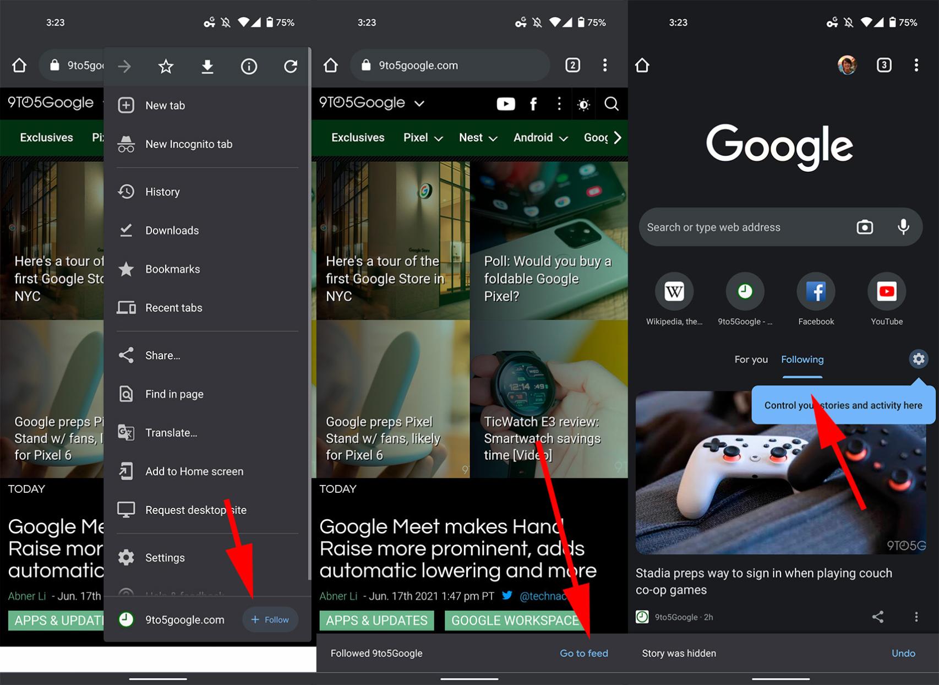The width and height of the screenshot is (939, 685).
Task: Open feed settings gear icon
Action: click(x=919, y=359)
